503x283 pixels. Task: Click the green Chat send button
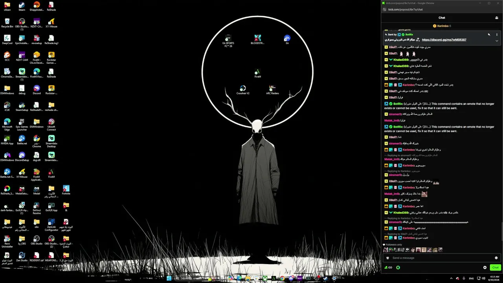(495, 267)
